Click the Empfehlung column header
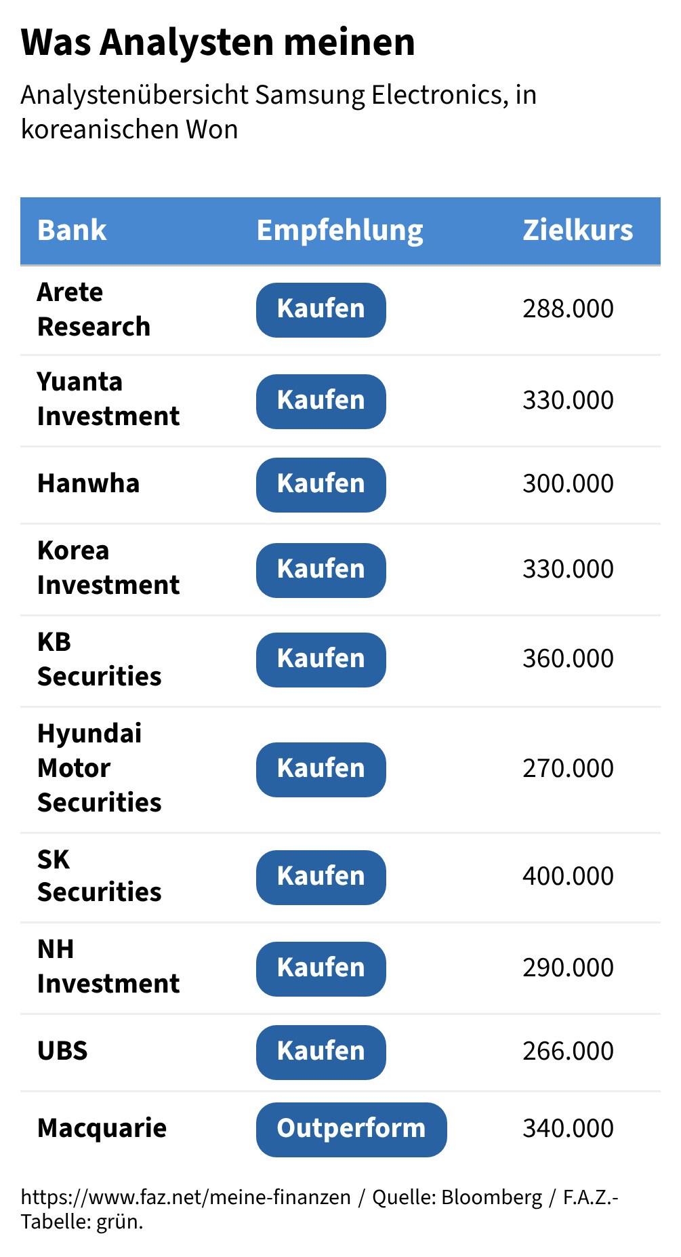The height and width of the screenshot is (1257, 681). click(x=339, y=231)
